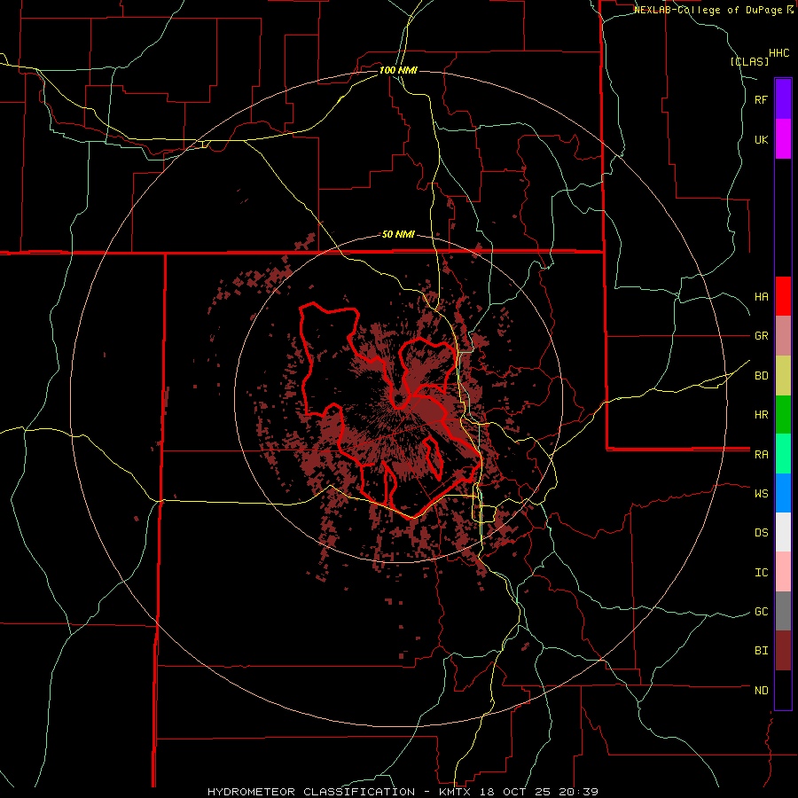Click the RA legend label
The height and width of the screenshot is (798, 798).
pyautogui.click(x=761, y=455)
